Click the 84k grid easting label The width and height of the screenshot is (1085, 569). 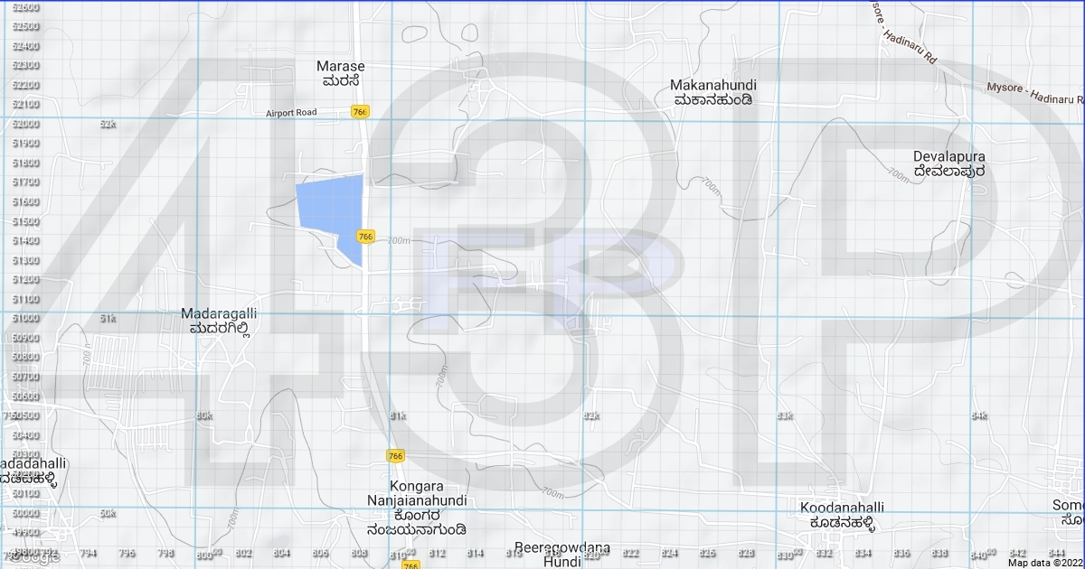pos(979,416)
